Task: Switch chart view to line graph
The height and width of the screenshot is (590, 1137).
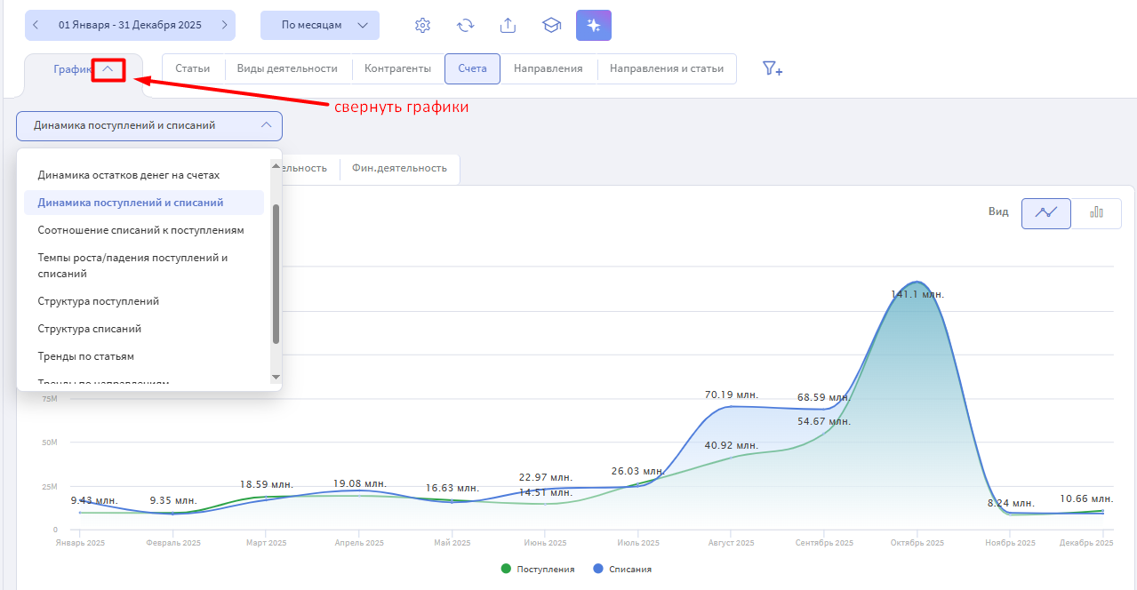Action: click(x=1045, y=212)
